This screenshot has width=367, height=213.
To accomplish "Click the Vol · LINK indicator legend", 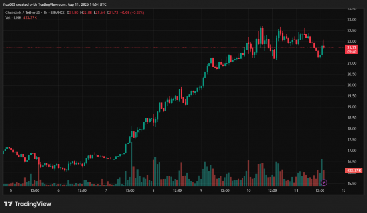I will (x=13, y=18).
